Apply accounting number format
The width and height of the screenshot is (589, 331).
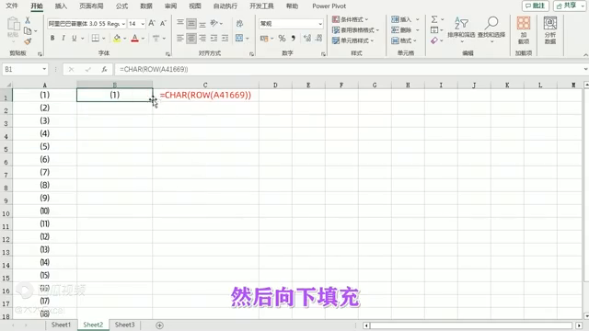[264, 39]
